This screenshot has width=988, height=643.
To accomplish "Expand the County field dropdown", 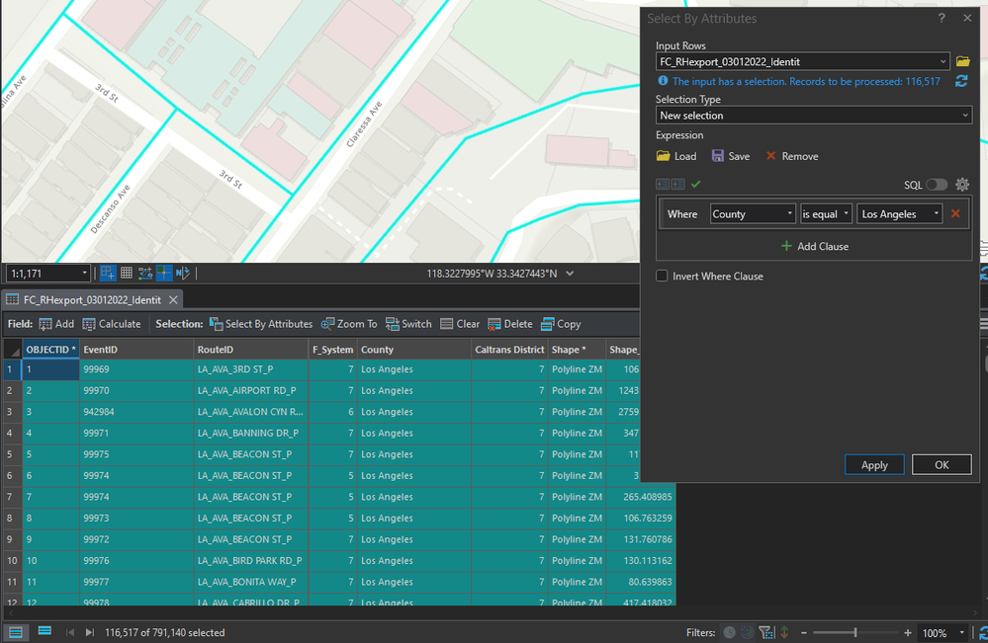I will 752,214.
